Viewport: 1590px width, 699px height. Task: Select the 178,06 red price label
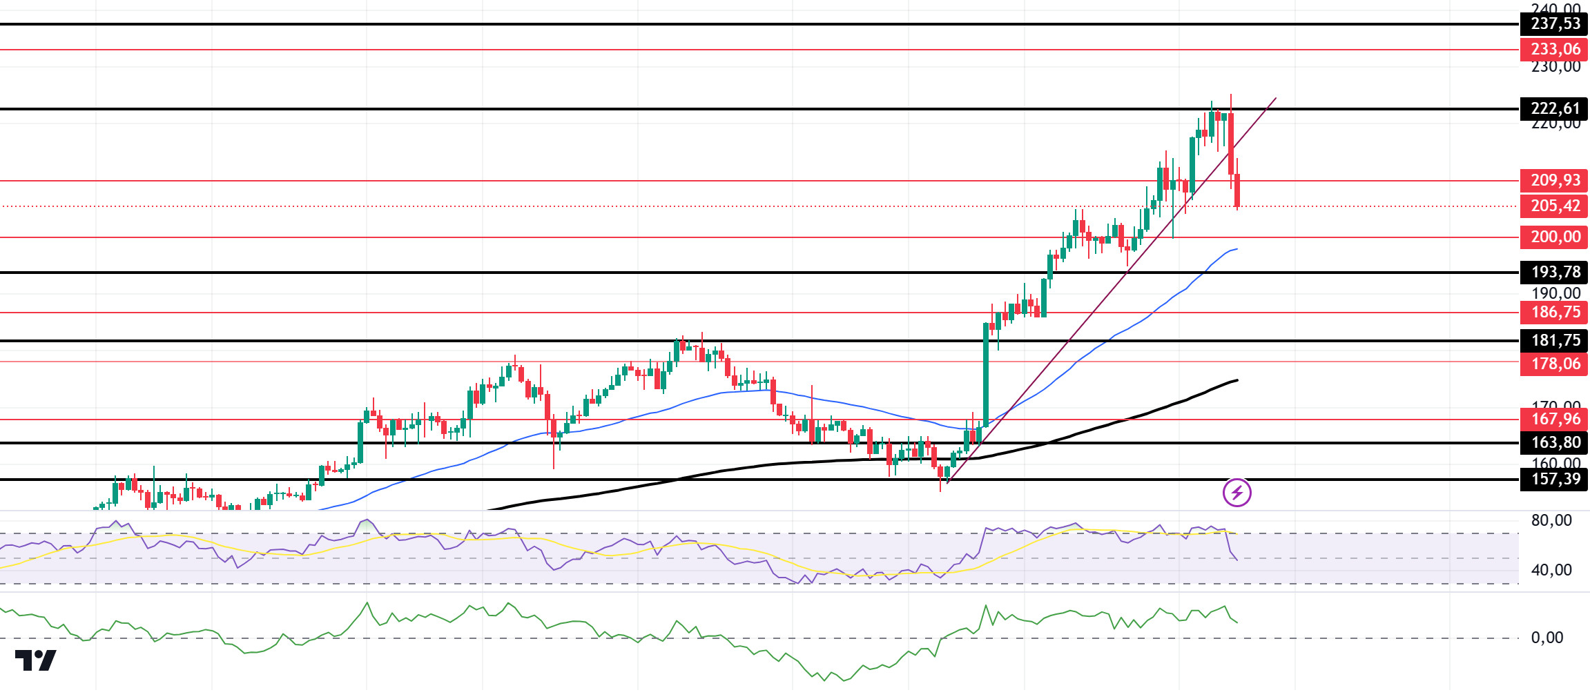1553,364
